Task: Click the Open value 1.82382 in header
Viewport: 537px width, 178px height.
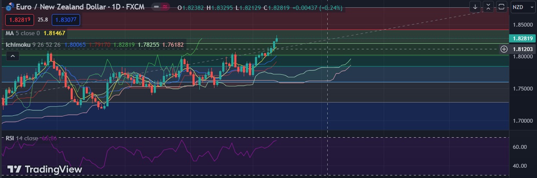Action: click(194, 7)
